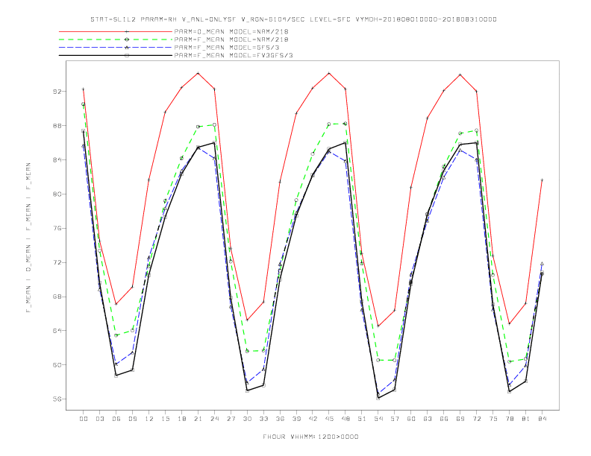Screen dimensions: 591x456
Task: Click y-axis tick label 80
Action: coord(56,194)
